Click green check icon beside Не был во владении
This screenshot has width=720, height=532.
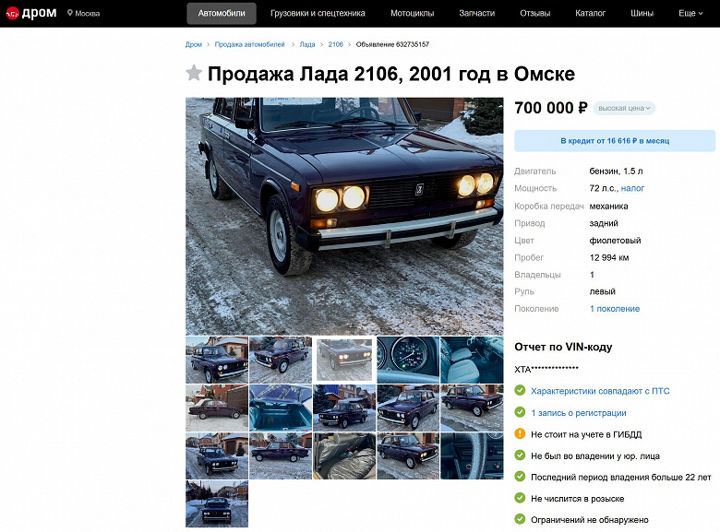[520, 455]
